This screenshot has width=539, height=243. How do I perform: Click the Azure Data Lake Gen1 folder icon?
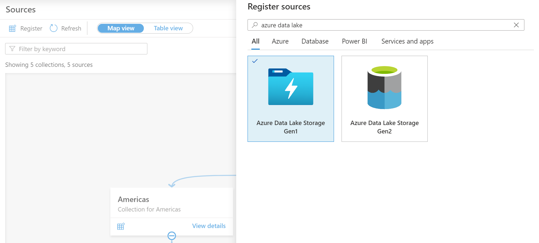coord(291,87)
